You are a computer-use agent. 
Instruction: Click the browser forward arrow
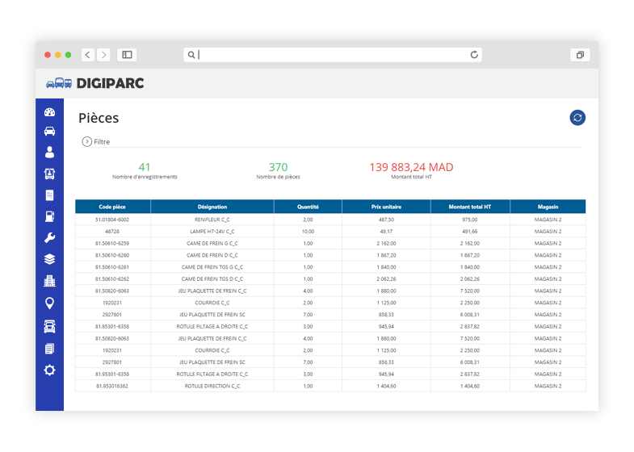(104, 55)
